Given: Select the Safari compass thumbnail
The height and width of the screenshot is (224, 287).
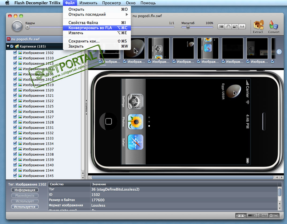Looking at the screenshot, I should 208,48.
